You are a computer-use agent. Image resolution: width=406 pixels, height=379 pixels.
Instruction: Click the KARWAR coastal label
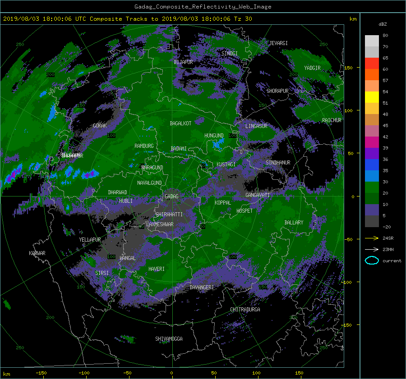37,253
